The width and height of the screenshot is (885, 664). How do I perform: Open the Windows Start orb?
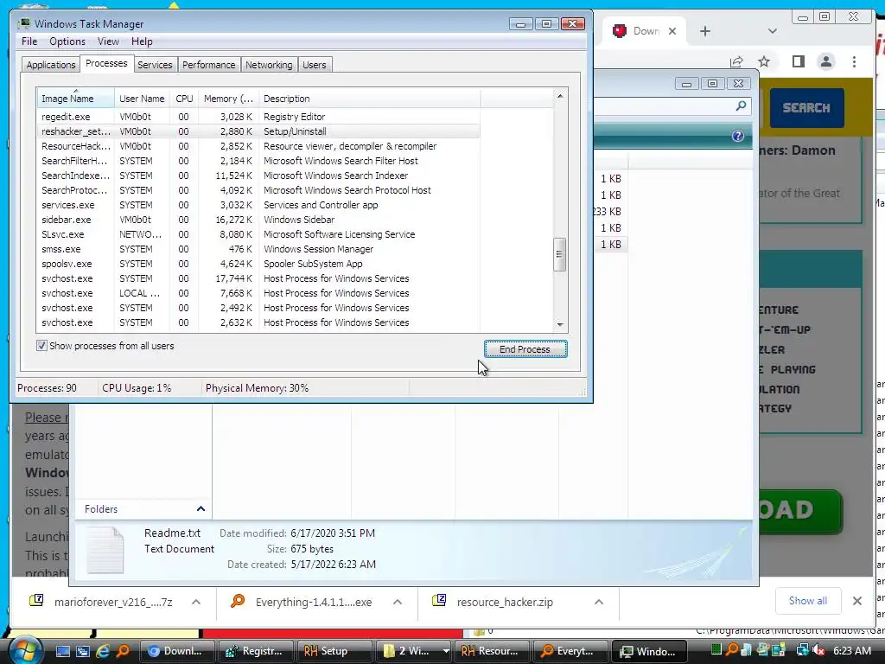(25, 650)
